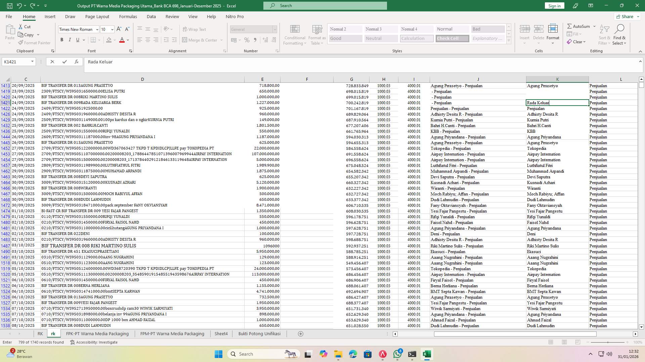Click the Sign in button
Viewport: 645px width, 362px height.
click(x=554, y=6)
